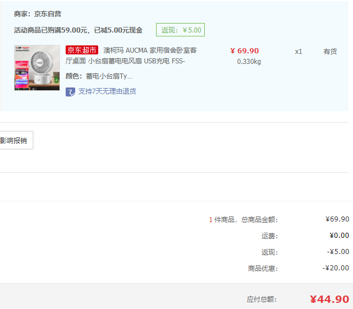Select the 商家: 京东自营 text
The height and width of the screenshot is (309, 353).
pyautogui.click(x=38, y=14)
